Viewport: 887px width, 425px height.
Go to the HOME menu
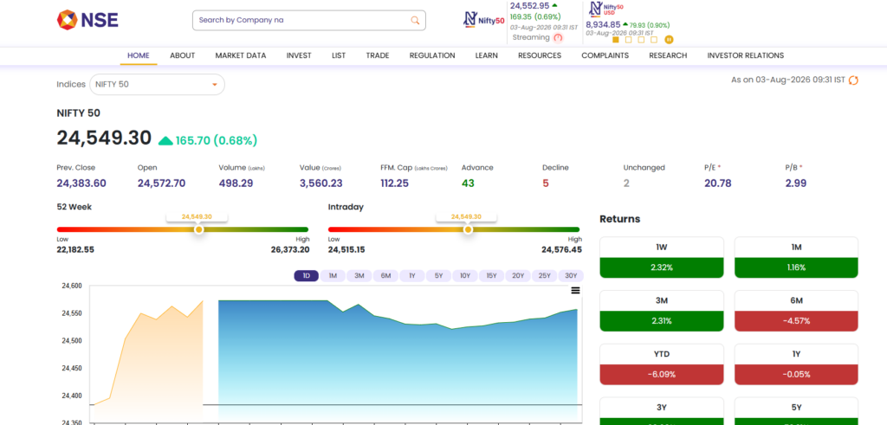[139, 55]
